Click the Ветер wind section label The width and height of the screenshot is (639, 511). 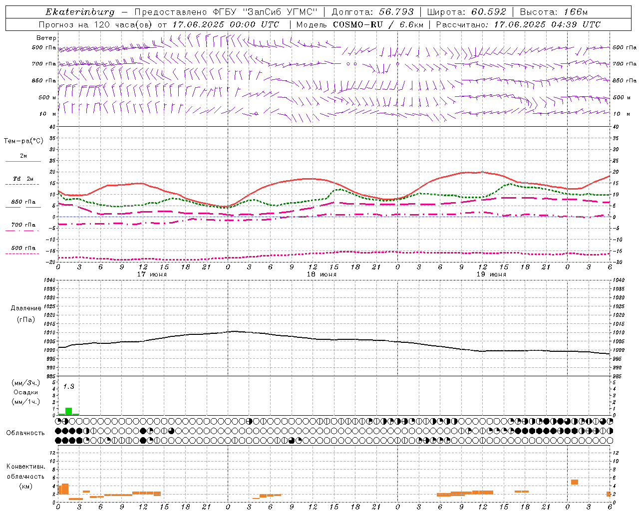click(x=46, y=38)
